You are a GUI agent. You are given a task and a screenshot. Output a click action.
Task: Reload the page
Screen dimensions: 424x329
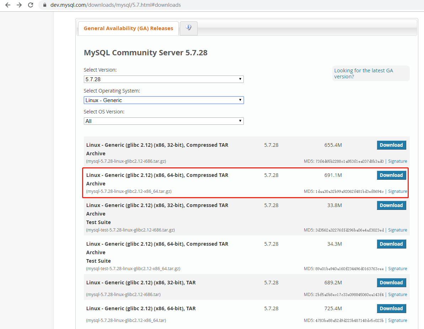[x=31, y=5]
